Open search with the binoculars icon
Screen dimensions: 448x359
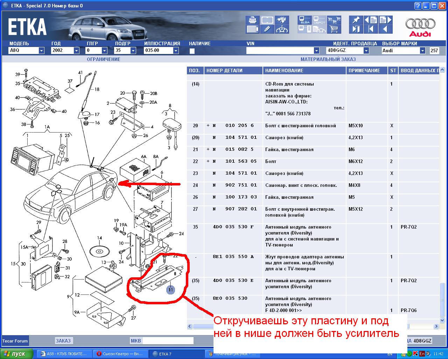pyautogui.click(x=282, y=20)
